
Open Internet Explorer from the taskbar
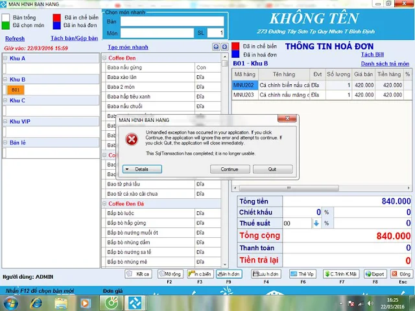pyautogui.click(x=36, y=303)
